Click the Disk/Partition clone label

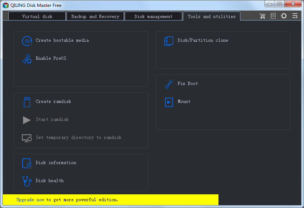(x=203, y=40)
